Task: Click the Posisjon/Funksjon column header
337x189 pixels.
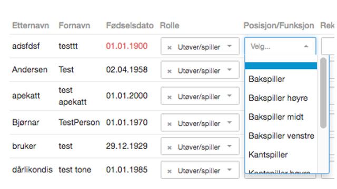Action: click(279, 26)
